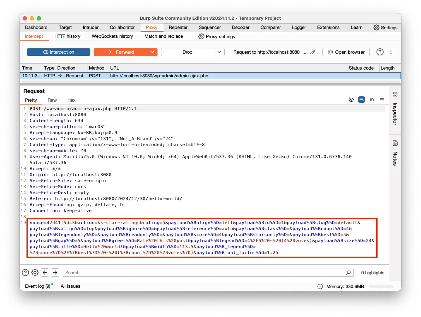Screen dimensions: 421x317
Task: Open the Dashboard tab
Action: coord(36,28)
